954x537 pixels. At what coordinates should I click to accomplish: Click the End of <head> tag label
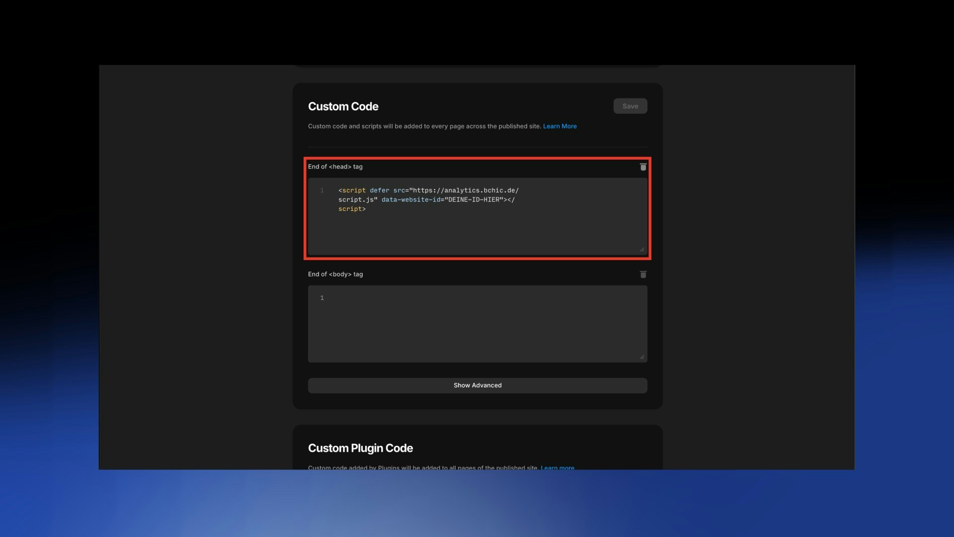point(335,167)
